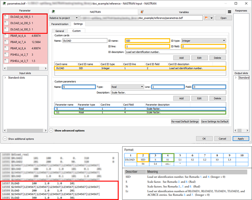
Task: Click the NASTRAN tab logo icon
Action: (x=54, y=12)
